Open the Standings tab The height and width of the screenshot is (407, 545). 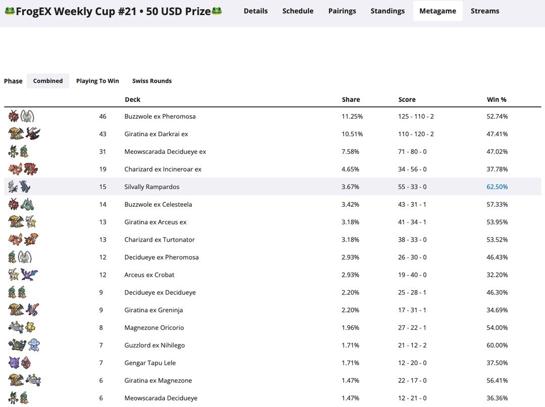[388, 11]
